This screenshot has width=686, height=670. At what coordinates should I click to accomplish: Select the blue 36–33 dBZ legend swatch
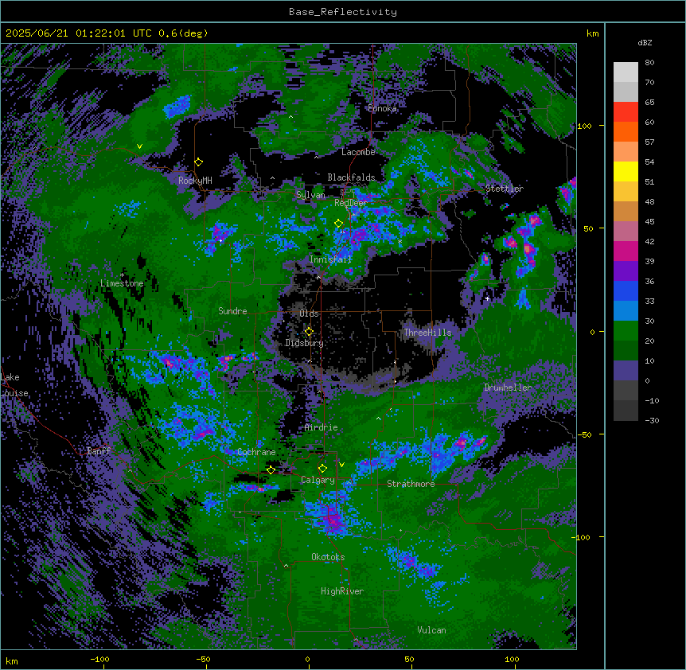point(626,290)
